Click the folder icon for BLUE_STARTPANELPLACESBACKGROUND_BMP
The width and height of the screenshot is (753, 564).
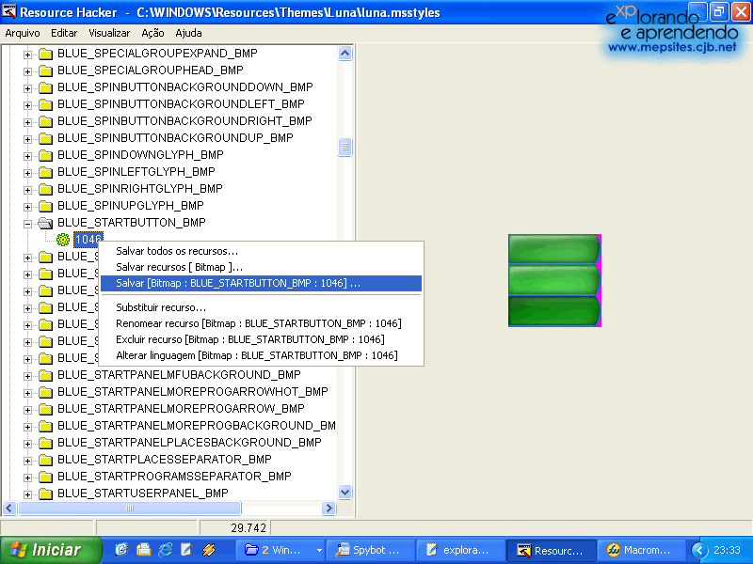pyautogui.click(x=45, y=443)
